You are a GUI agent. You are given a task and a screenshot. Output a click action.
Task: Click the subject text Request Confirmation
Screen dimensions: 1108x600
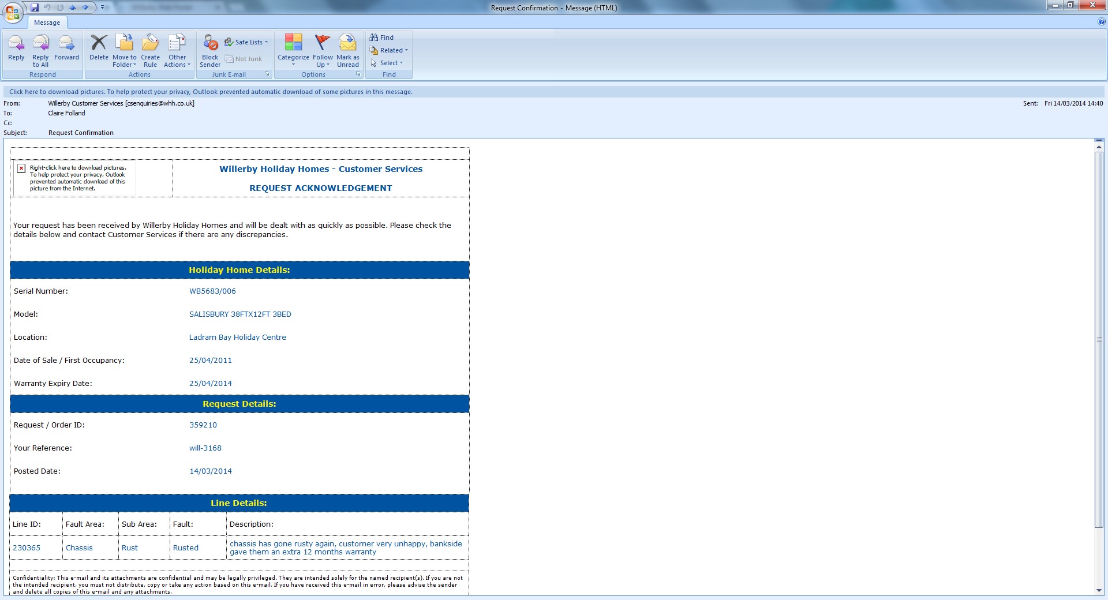[x=81, y=133]
